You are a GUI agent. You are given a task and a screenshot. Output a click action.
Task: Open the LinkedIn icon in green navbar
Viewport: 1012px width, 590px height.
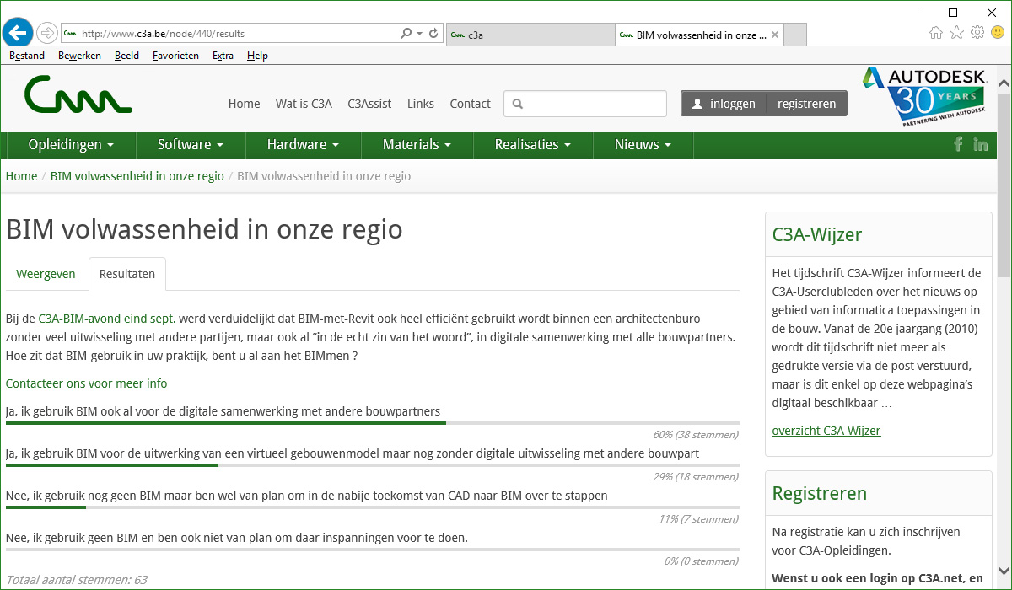(x=981, y=145)
